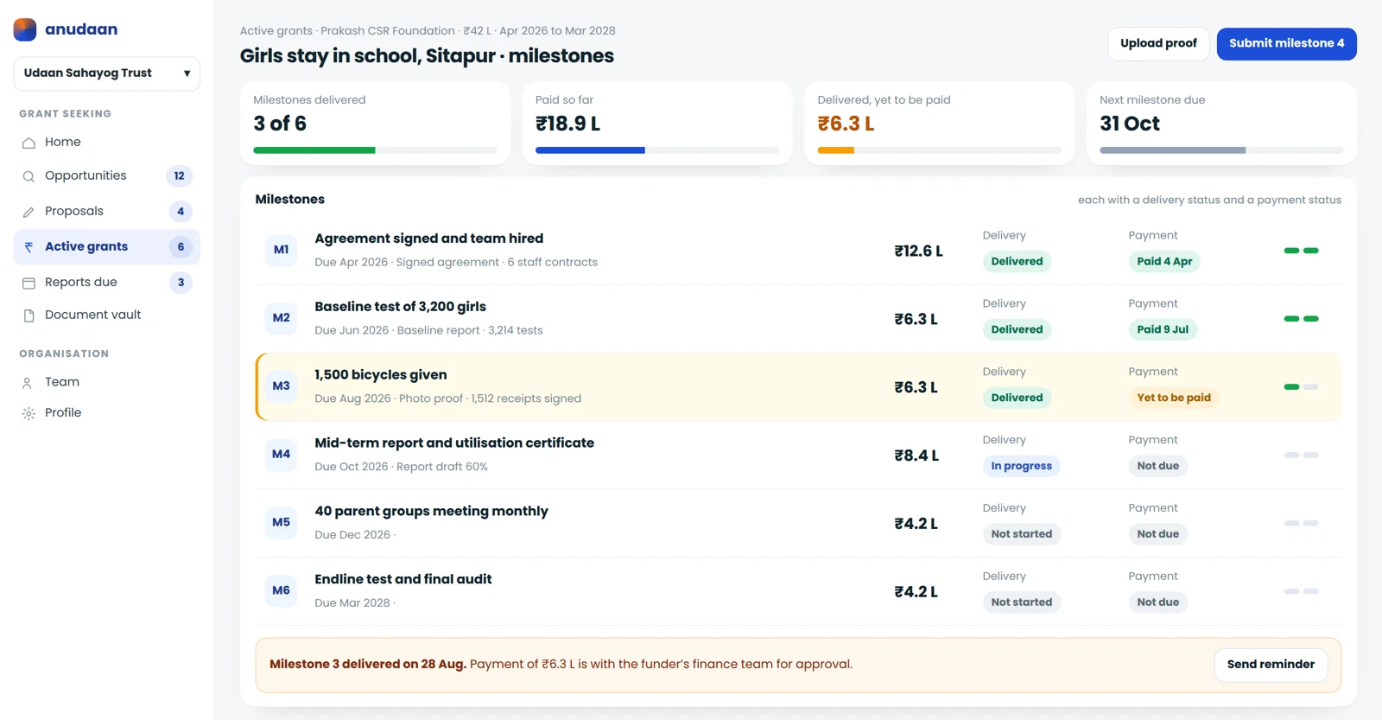Image resolution: width=1382 pixels, height=720 pixels.
Task: Go to Home in the sidebar
Action: point(107,142)
